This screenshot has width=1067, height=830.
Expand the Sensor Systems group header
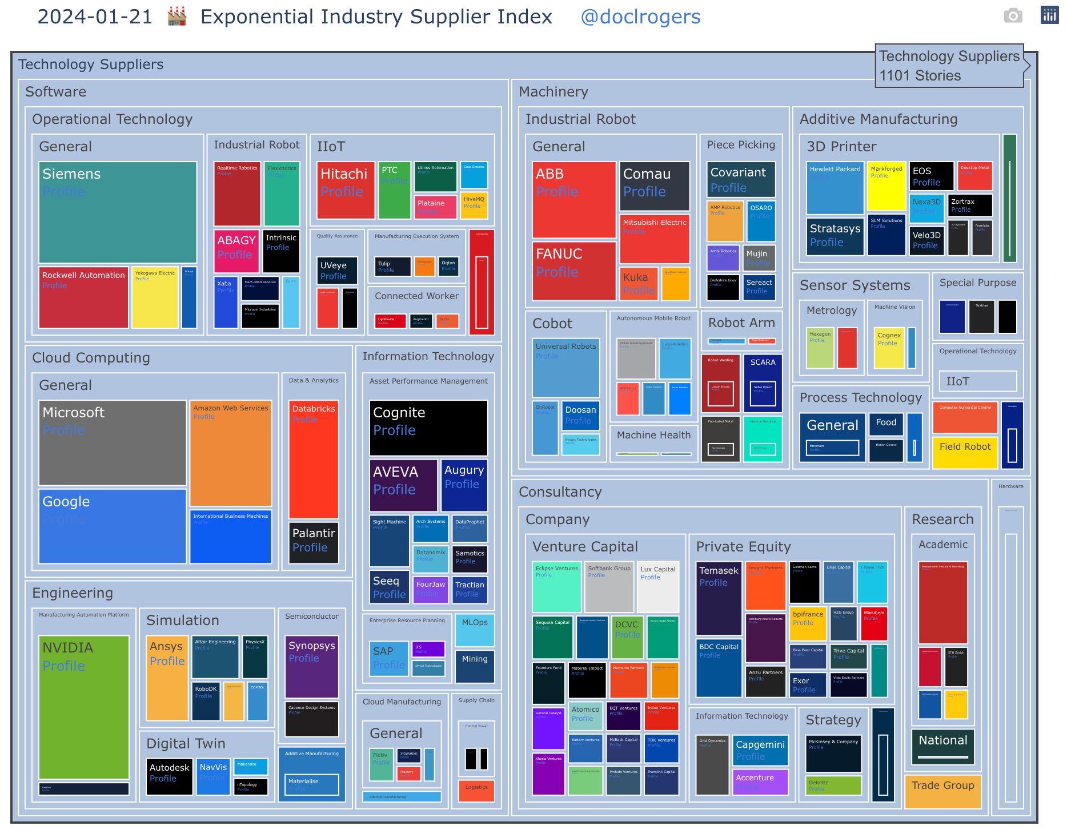click(x=855, y=285)
